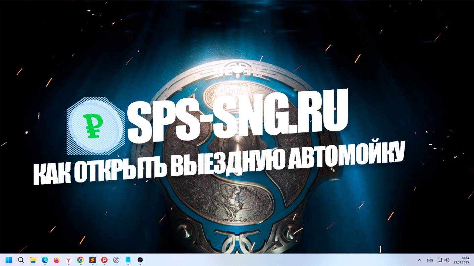Click the grey slashed-circle taskbar icon
474x266 pixels.
tap(116, 260)
